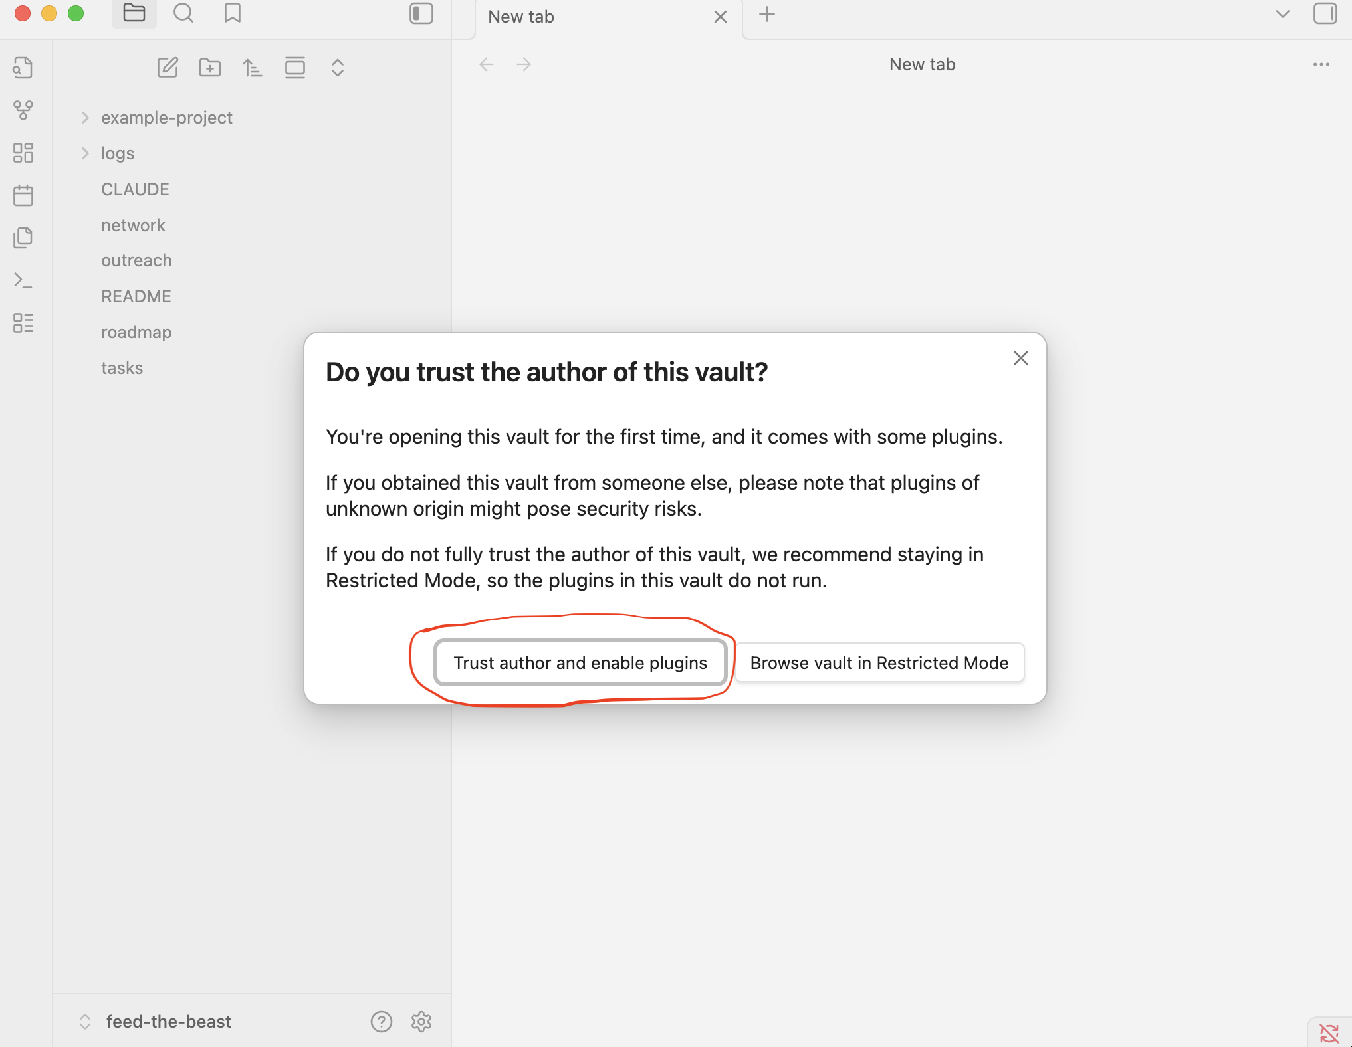Image resolution: width=1352 pixels, height=1047 pixels.
Task: Open quick switcher icon in ribbon
Action: [x=23, y=68]
